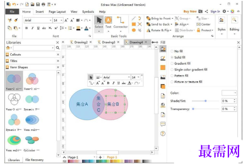The height and width of the screenshot is (165, 248).
Task: Select Single color gradient fill
Action: [189, 70]
